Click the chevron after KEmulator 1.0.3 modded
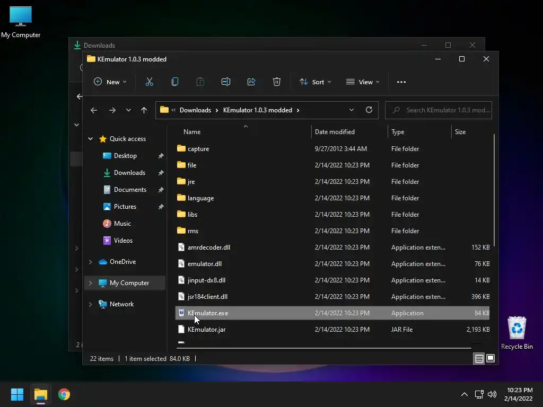The image size is (543, 407). pos(298,110)
